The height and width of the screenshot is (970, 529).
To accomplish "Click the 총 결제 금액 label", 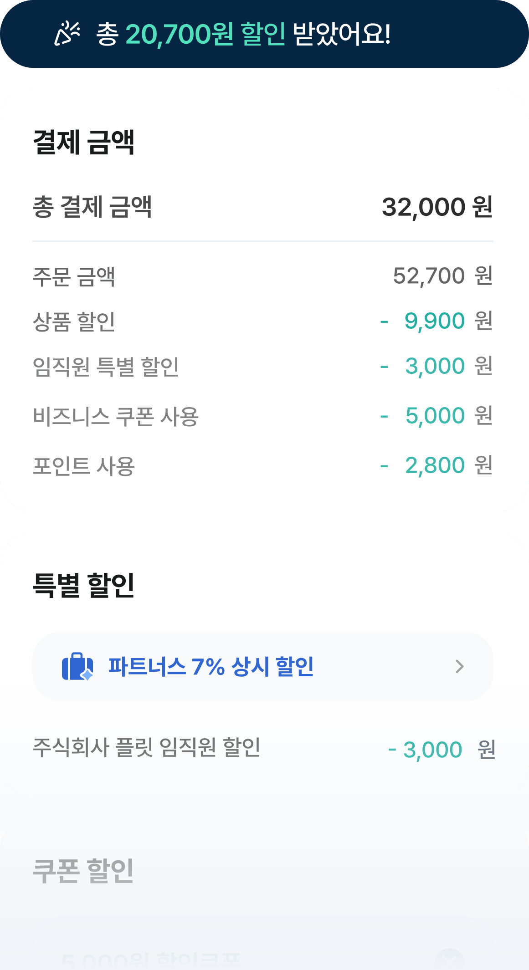I will (92, 207).
